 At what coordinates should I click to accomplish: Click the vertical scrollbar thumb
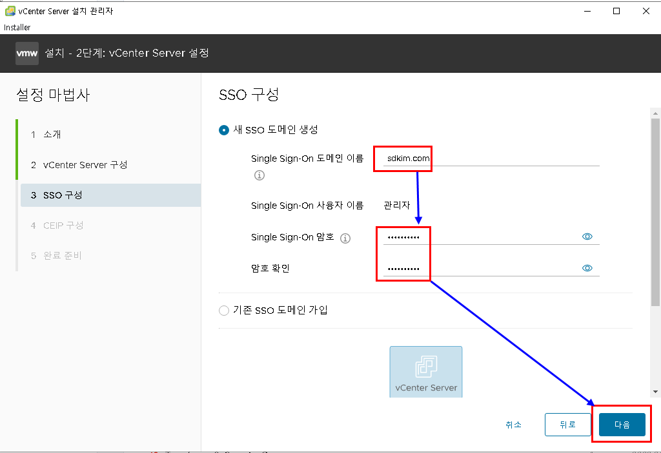[x=655, y=213]
